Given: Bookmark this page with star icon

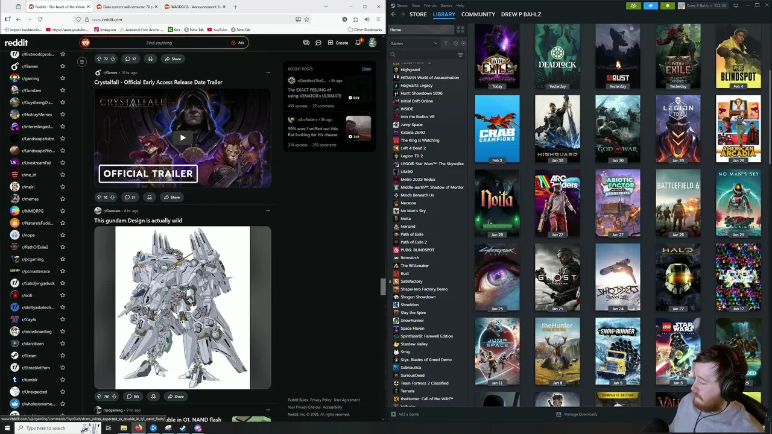Looking at the screenshot, I should click(306, 19).
